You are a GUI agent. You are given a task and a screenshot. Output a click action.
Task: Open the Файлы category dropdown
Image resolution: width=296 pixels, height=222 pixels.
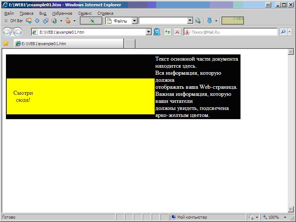134,21
